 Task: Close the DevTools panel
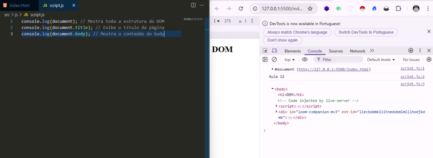(x=429, y=51)
